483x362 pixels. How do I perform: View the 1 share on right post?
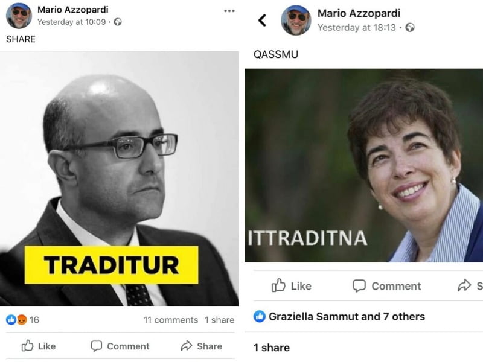pyautogui.click(x=272, y=348)
